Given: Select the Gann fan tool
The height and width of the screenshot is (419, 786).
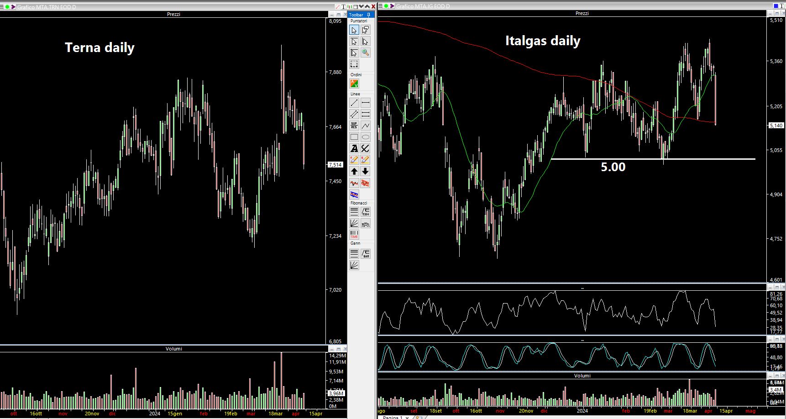Looking at the screenshot, I should pyautogui.click(x=354, y=265).
